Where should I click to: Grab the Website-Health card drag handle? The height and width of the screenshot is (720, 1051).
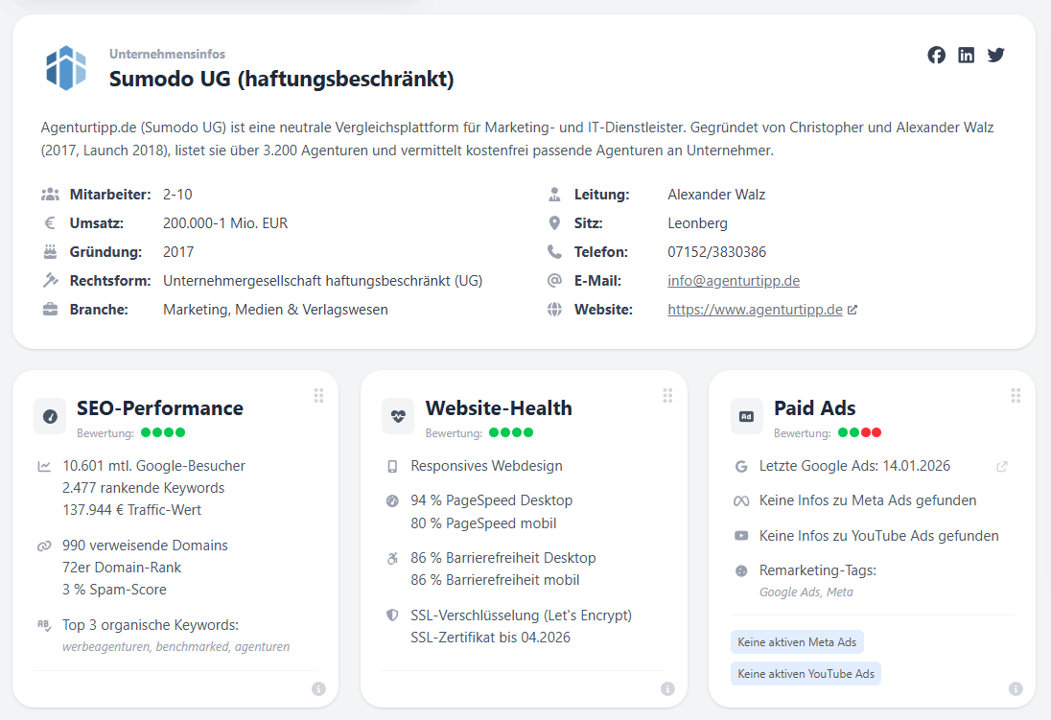[667, 396]
